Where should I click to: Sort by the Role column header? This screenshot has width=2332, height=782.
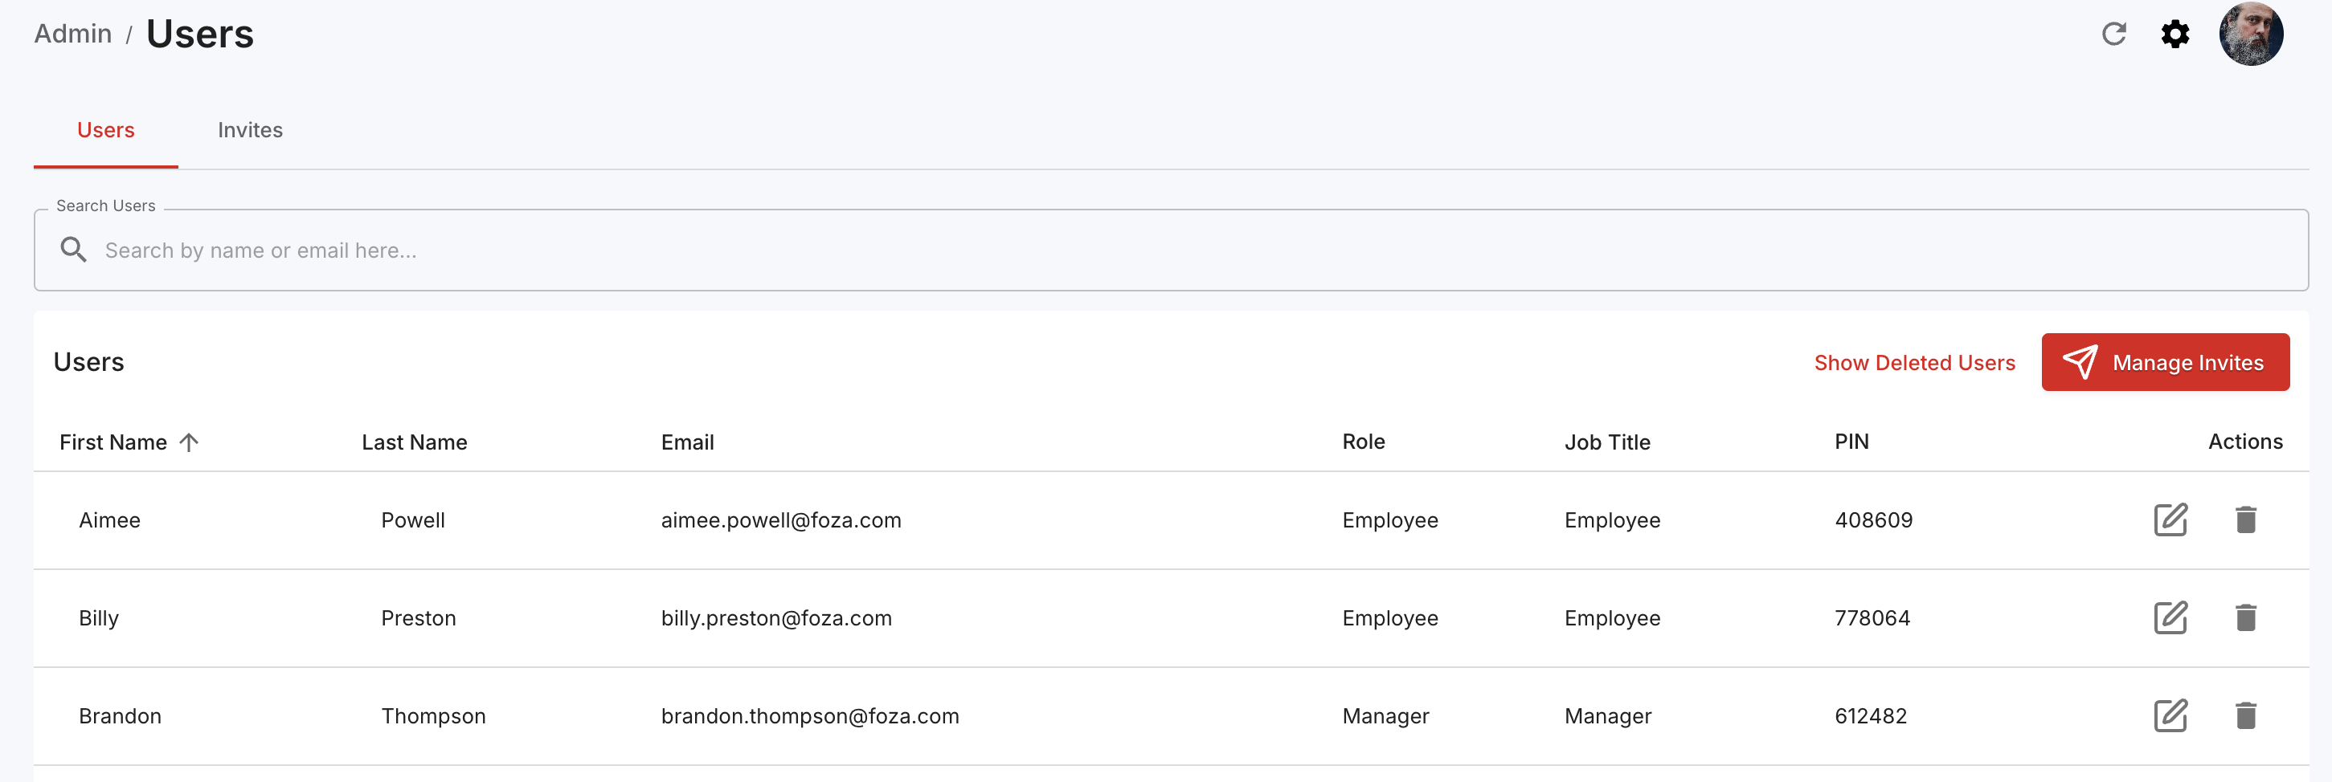coord(1364,441)
